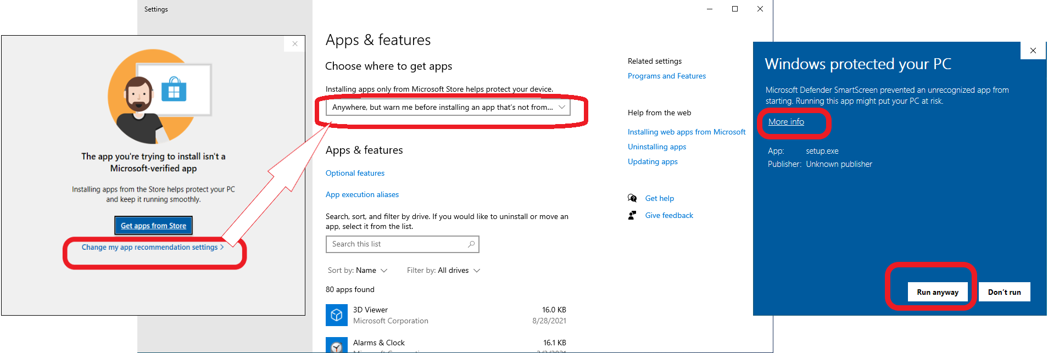Open Change my app recommendation settings
Viewport: 1048px width, 353px height.
(x=152, y=248)
